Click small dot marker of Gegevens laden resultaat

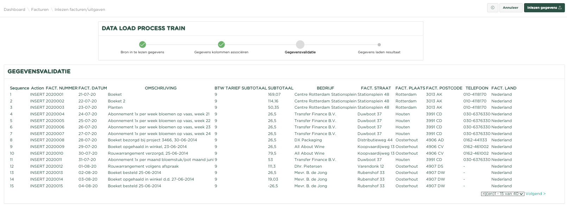click(379, 45)
